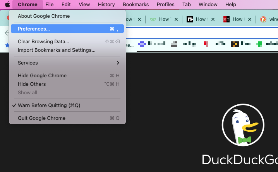Open the Bookmarks menu
This screenshot has width=278, height=172.
136,4
